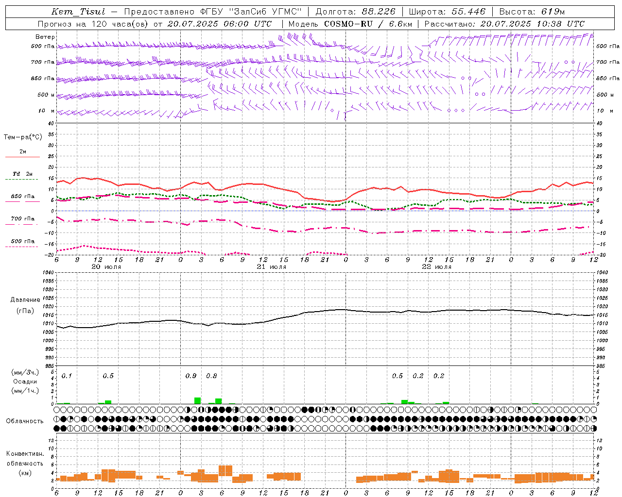Image resolution: width=622 pixels, height=497 pixels.
Task: Click the Ветер wind panel label
Action: [45, 37]
